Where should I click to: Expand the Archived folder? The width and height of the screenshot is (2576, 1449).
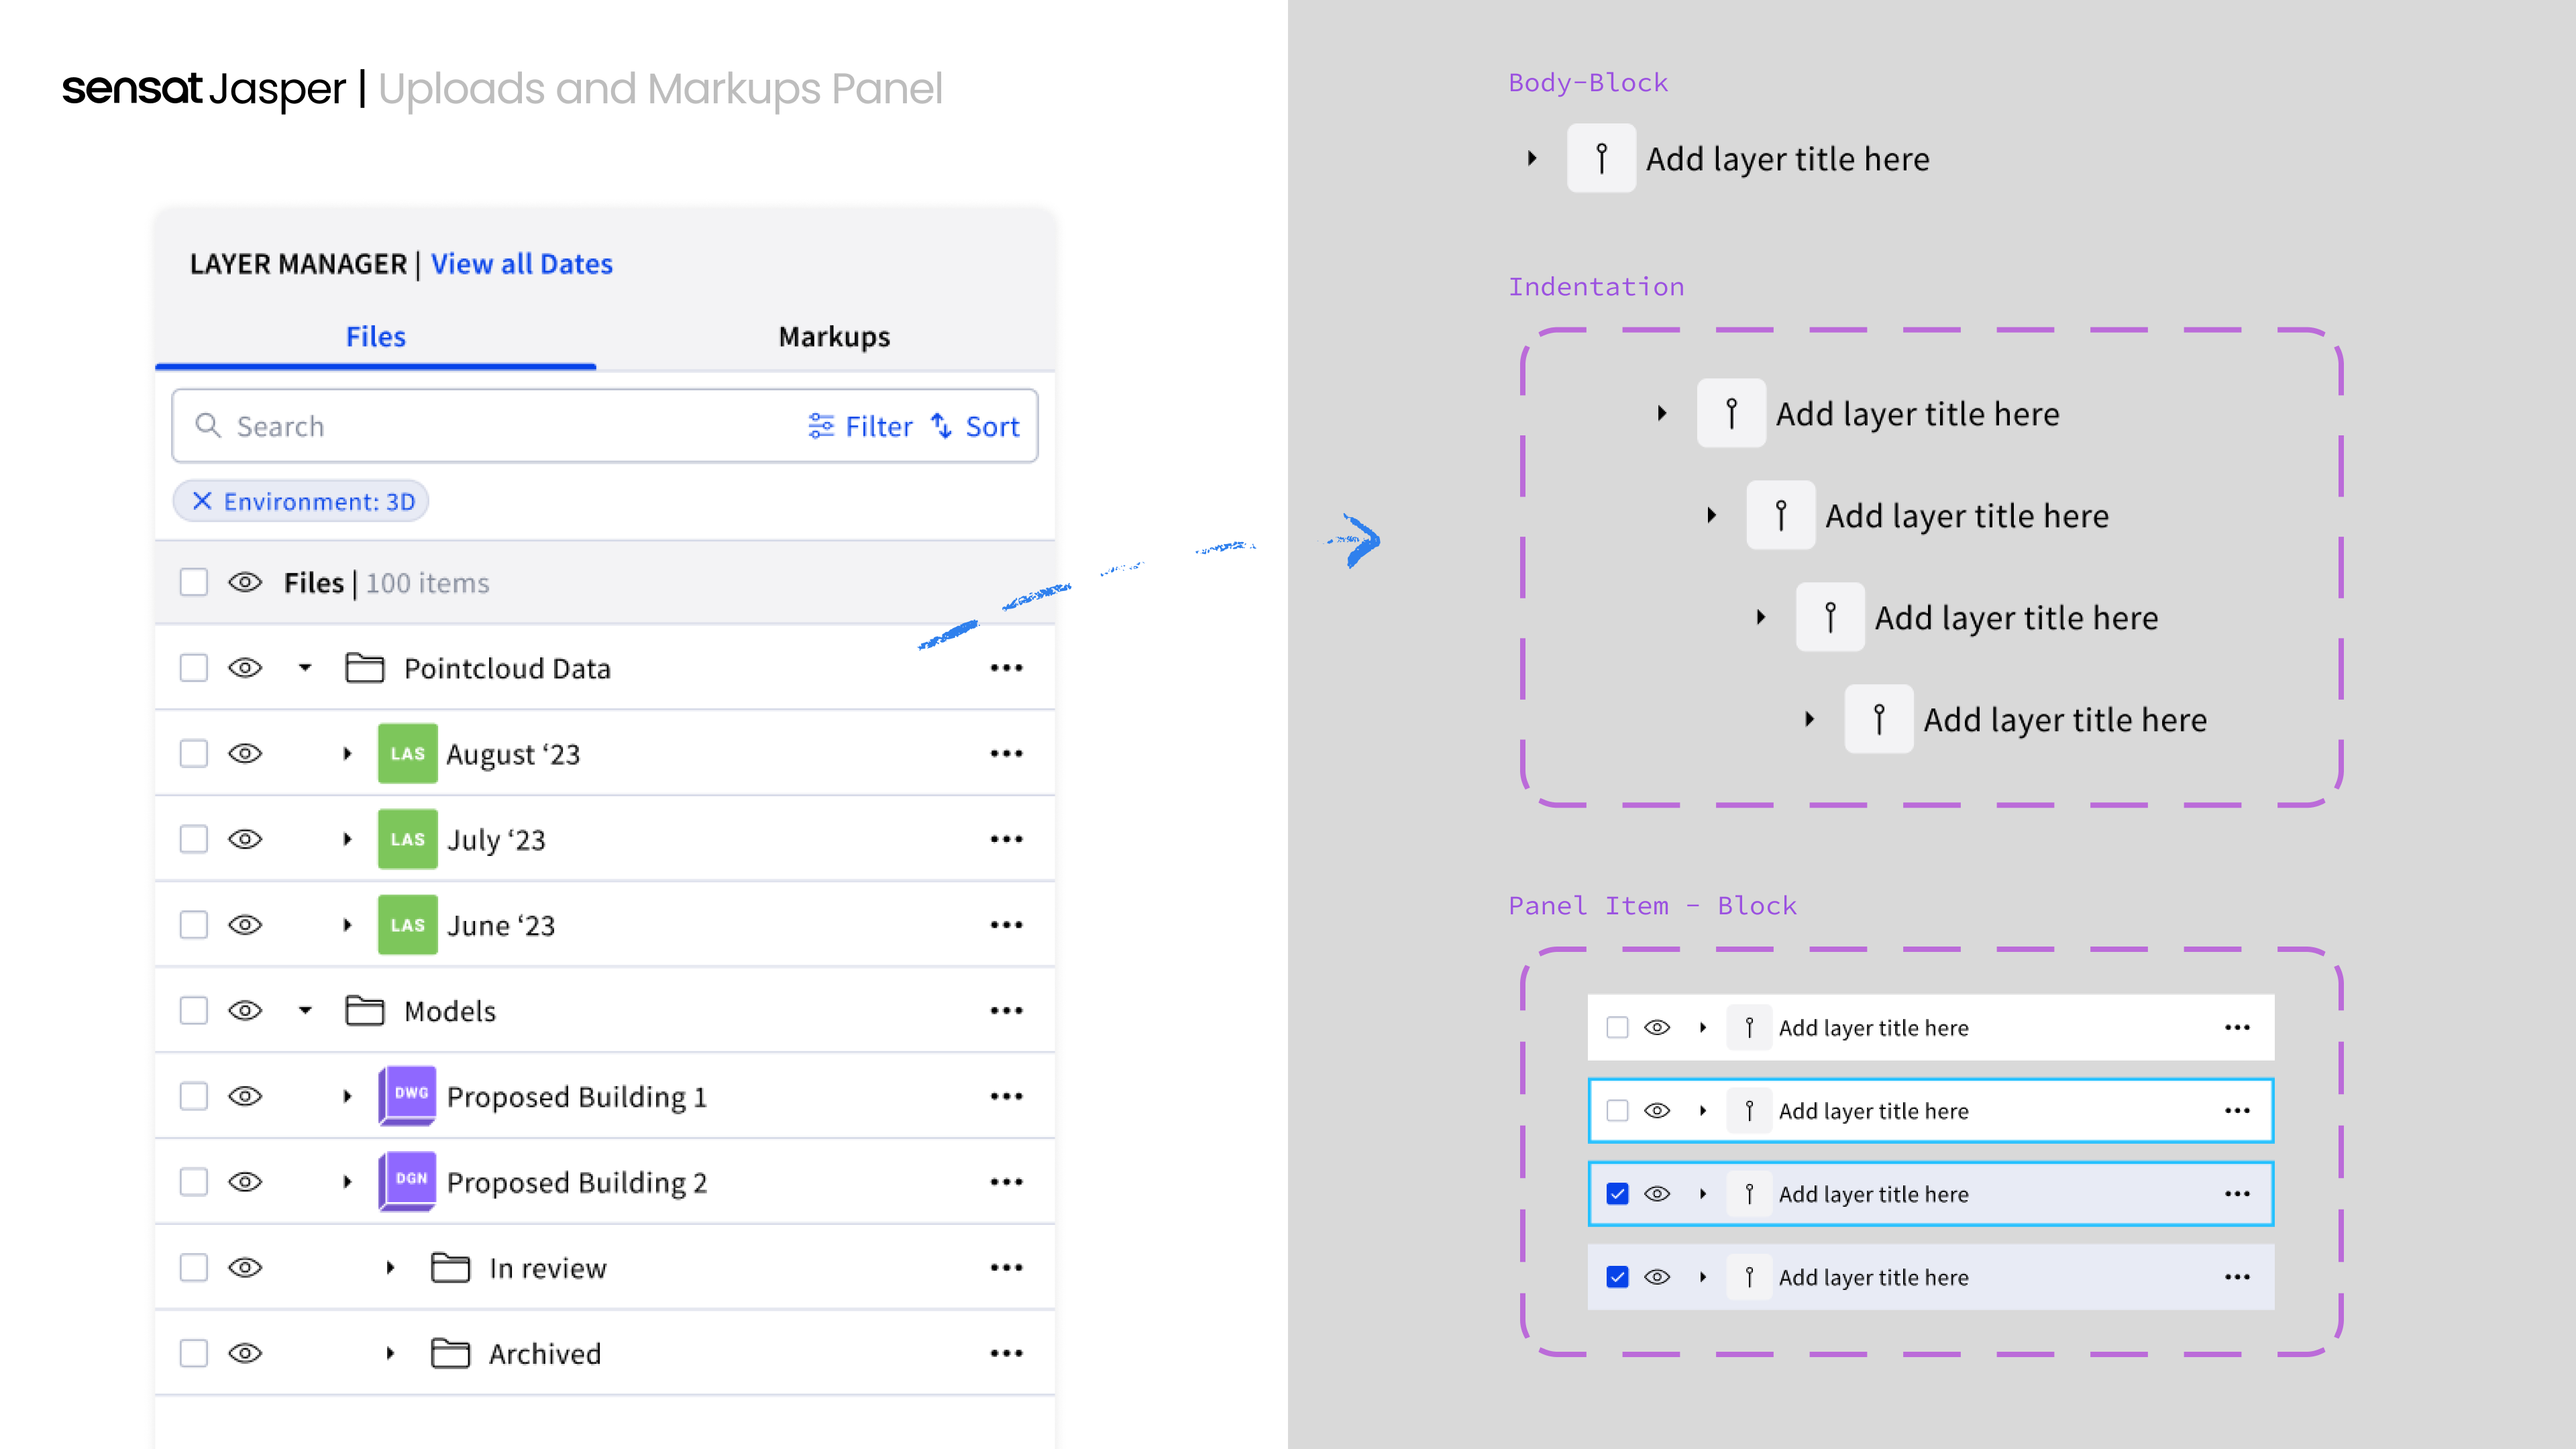[390, 1354]
